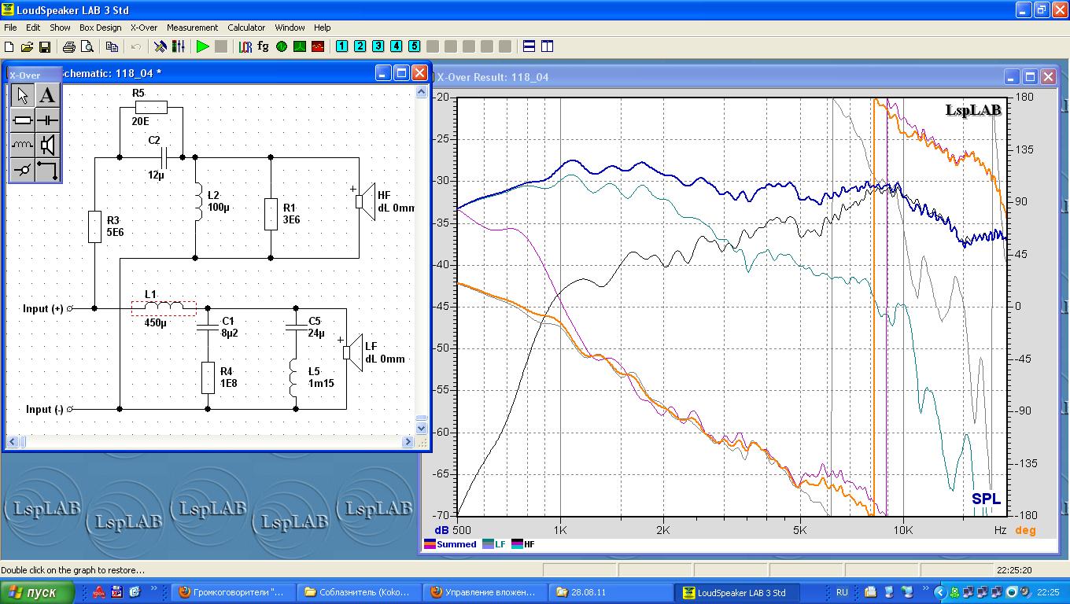Open the Window menu
1070x604 pixels.
point(290,28)
